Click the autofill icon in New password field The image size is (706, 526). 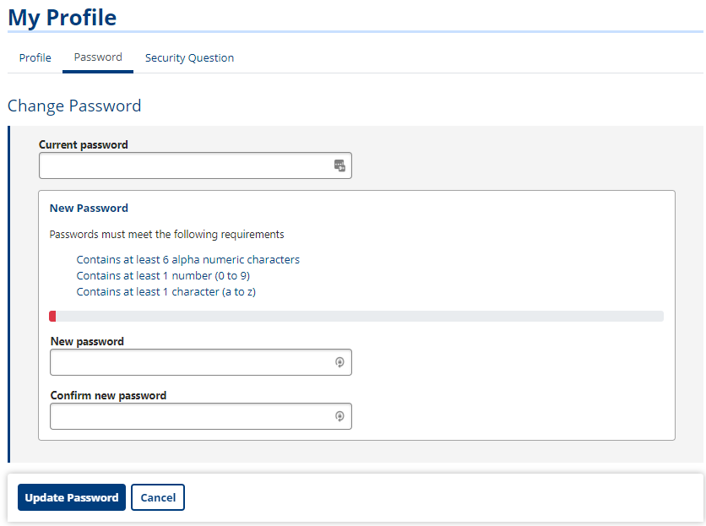pos(340,362)
